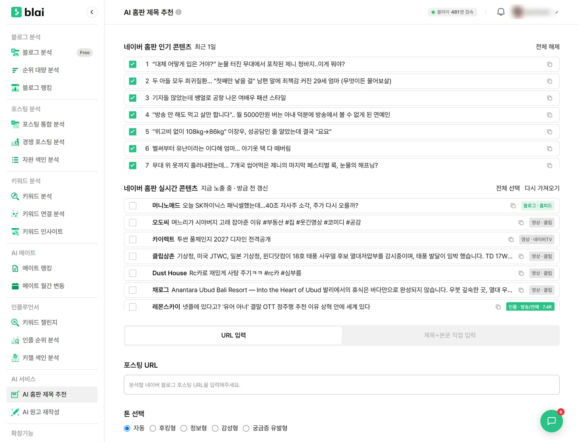Copy the title of popular item 2
Image resolution: width=579 pixels, height=442 pixels.
[x=550, y=81]
